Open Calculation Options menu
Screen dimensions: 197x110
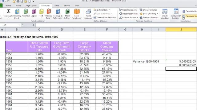click(x=176, y=14)
